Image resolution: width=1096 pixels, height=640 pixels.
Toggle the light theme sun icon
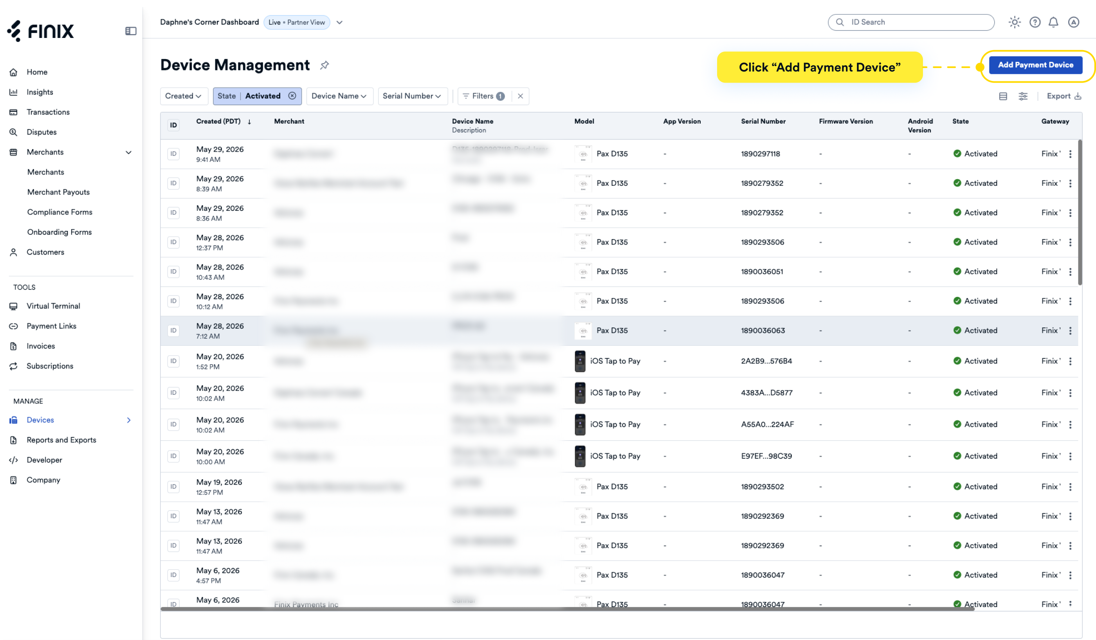(x=1014, y=22)
